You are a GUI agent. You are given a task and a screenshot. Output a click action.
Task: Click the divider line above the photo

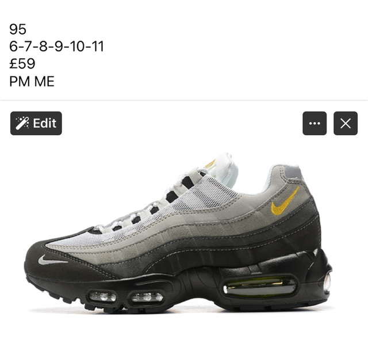[x=184, y=100]
